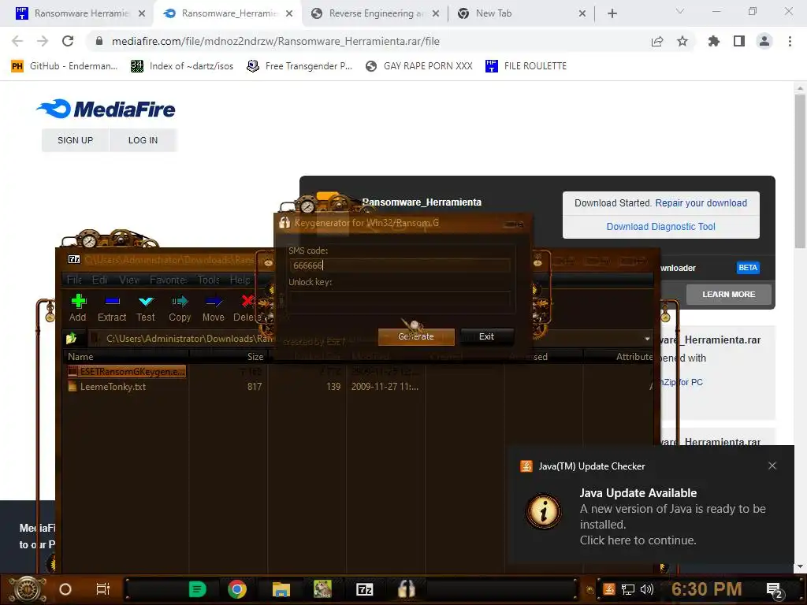
Task: Click in the Unlock key field
Action: [x=400, y=297]
